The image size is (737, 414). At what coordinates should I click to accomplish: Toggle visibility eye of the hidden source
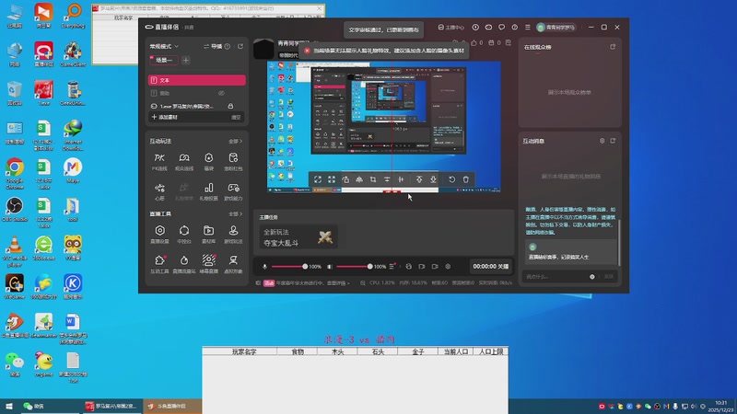tap(221, 93)
